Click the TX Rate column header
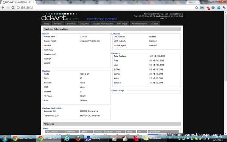 (99, 131)
